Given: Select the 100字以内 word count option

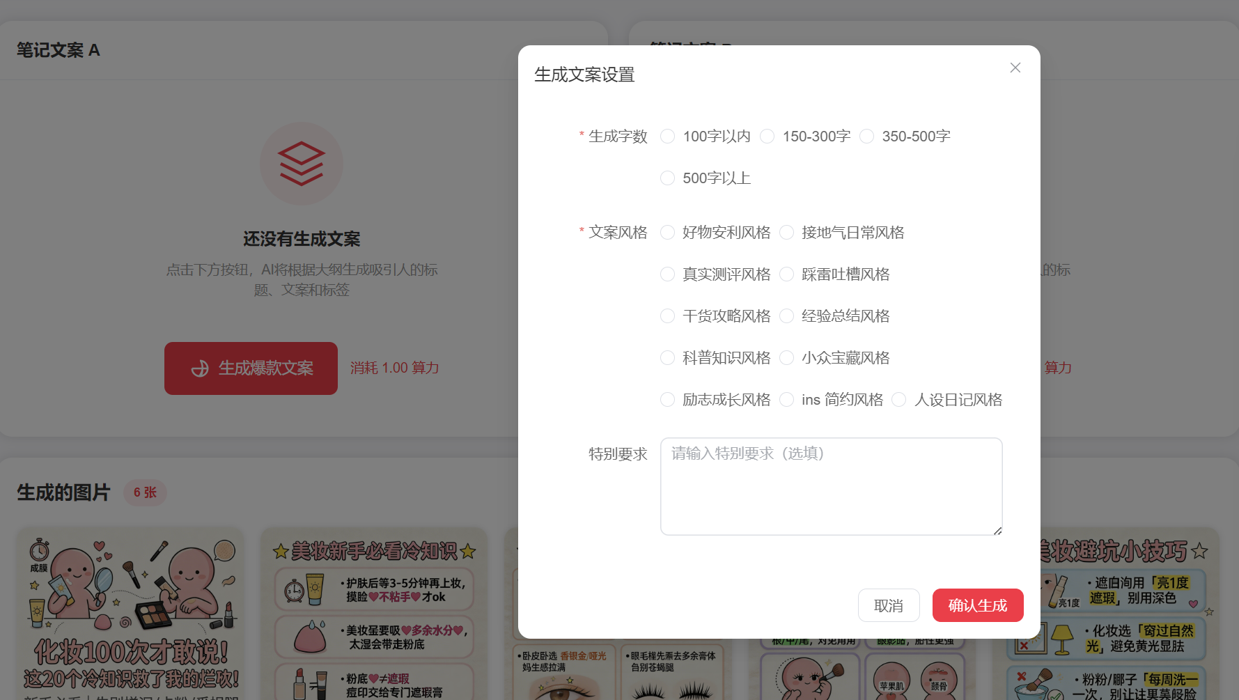Looking at the screenshot, I should [x=667, y=137].
